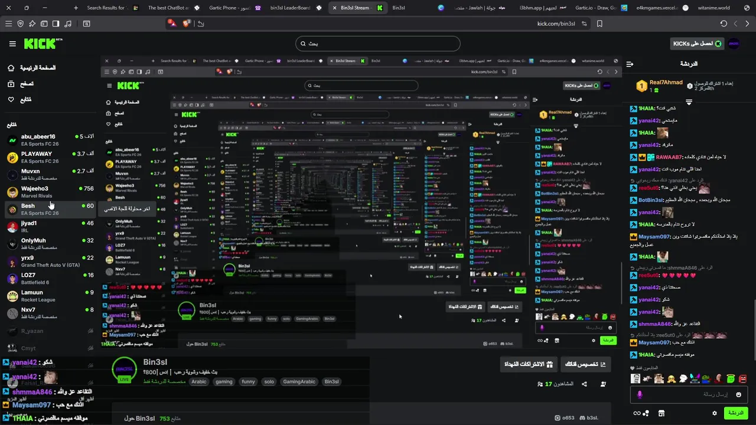The height and width of the screenshot is (425, 756).
Task: Select the funny stream tag
Action: (249, 382)
